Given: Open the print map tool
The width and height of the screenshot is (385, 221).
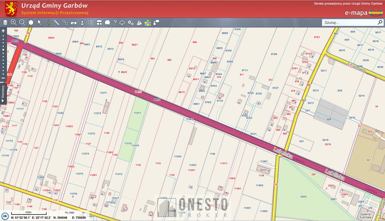Looking at the screenshot, I should pos(74,23).
